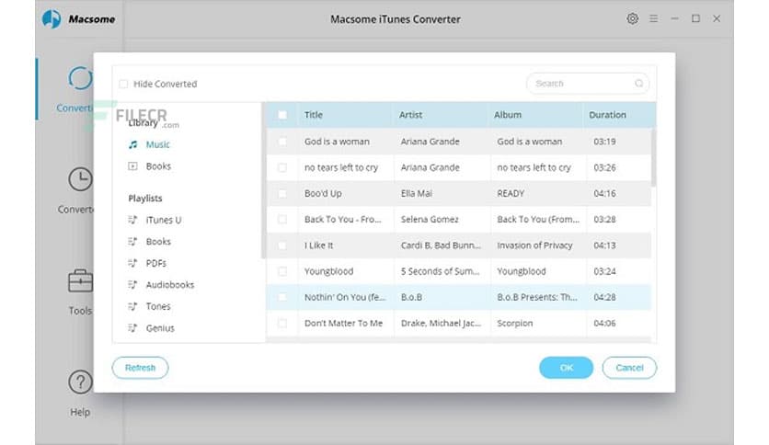Open the Genius playlist
The image size is (769, 445).
pyautogui.click(x=160, y=328)
